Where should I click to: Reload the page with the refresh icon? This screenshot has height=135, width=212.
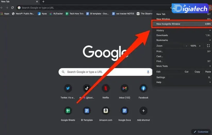coord(12,8)
